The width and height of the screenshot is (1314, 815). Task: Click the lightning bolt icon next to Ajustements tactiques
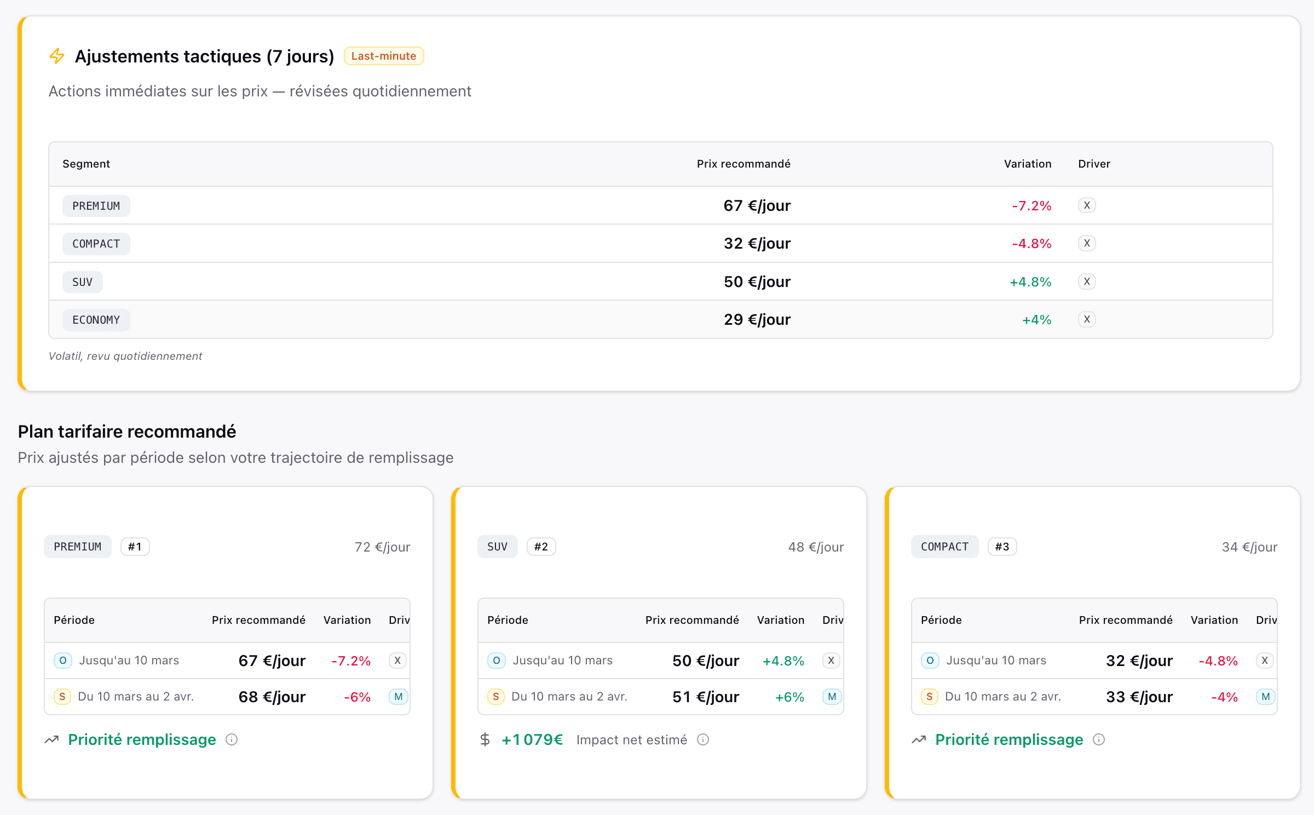click(56, 56)
